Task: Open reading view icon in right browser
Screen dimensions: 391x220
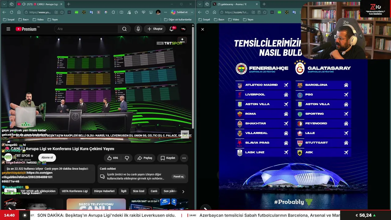Action: click(x=259, y=12)
